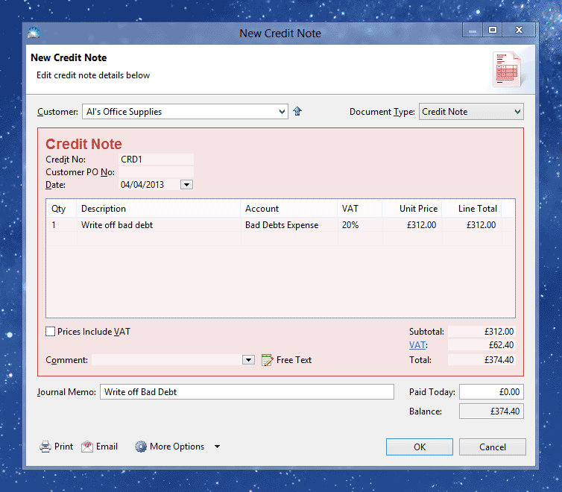Expand the Comment dropdown
The width and height of the screenshot is (562, 492).
(x=248, y=360)
